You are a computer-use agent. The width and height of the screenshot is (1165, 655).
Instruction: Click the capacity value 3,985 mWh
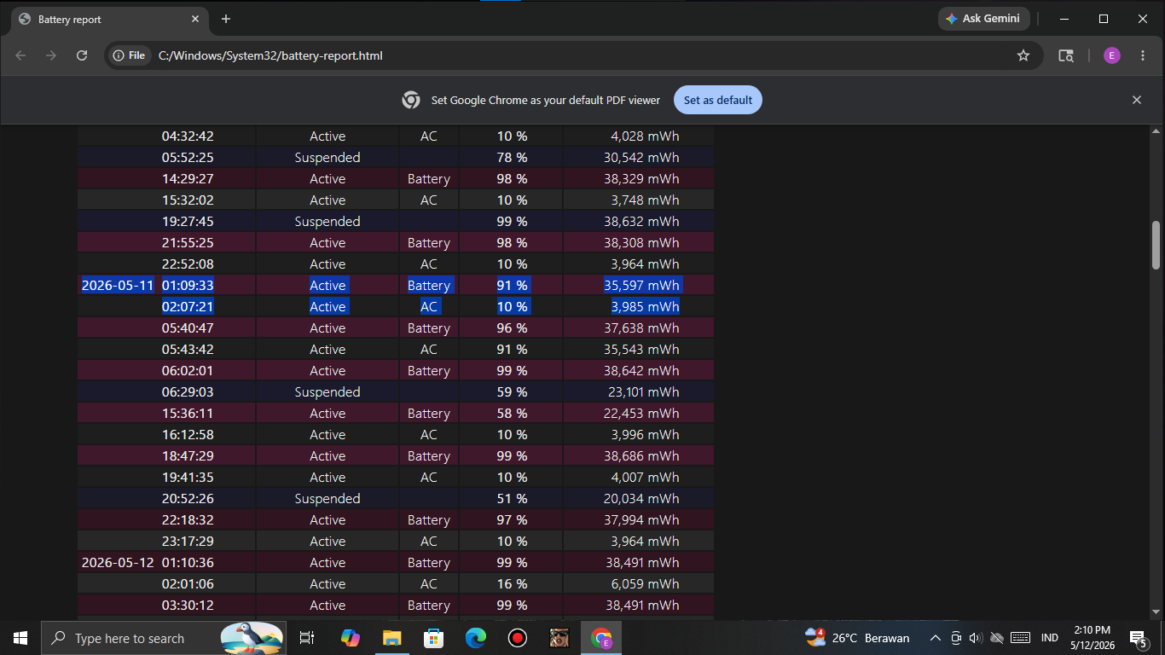click(645, 306)
